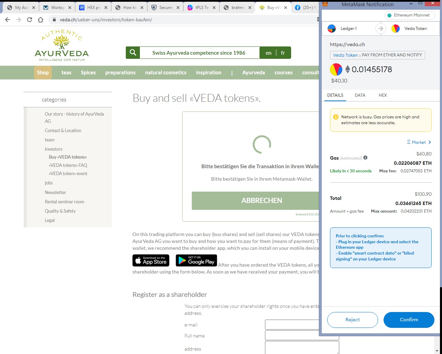The image size is (442, 354).
Task: Click the padlock site info icon
Action: [x=54, y=20]
